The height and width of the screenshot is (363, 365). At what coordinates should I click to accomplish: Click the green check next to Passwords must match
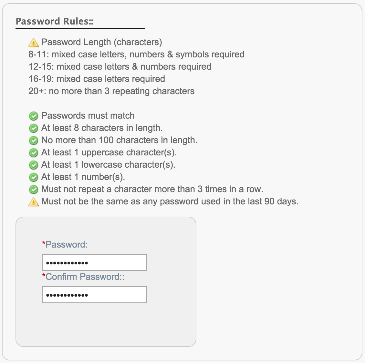(x=34, y=116)
